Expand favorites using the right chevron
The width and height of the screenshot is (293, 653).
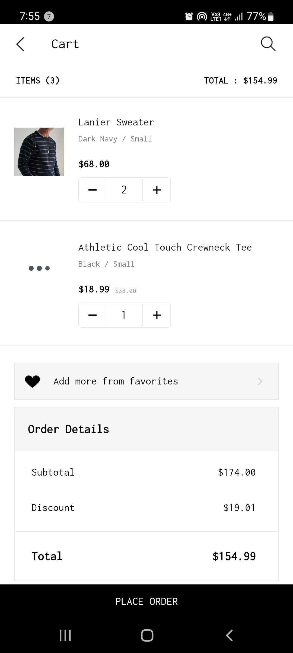[x=260, y=381]
